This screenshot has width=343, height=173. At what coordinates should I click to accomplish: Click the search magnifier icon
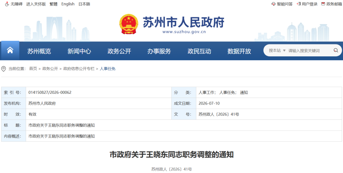pos(336,50)
